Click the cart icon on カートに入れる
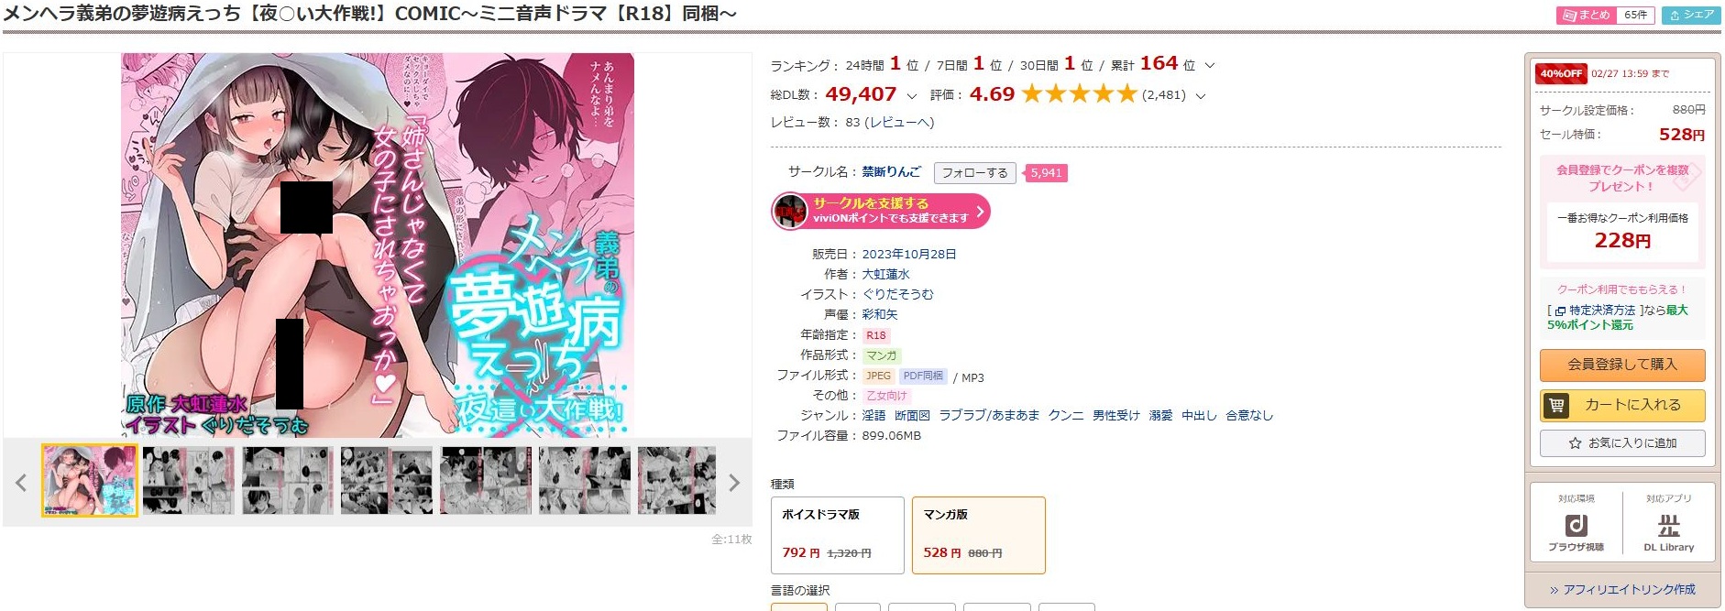The height and width of the screenshot is (611, 1725). (x=1556, y=405)
